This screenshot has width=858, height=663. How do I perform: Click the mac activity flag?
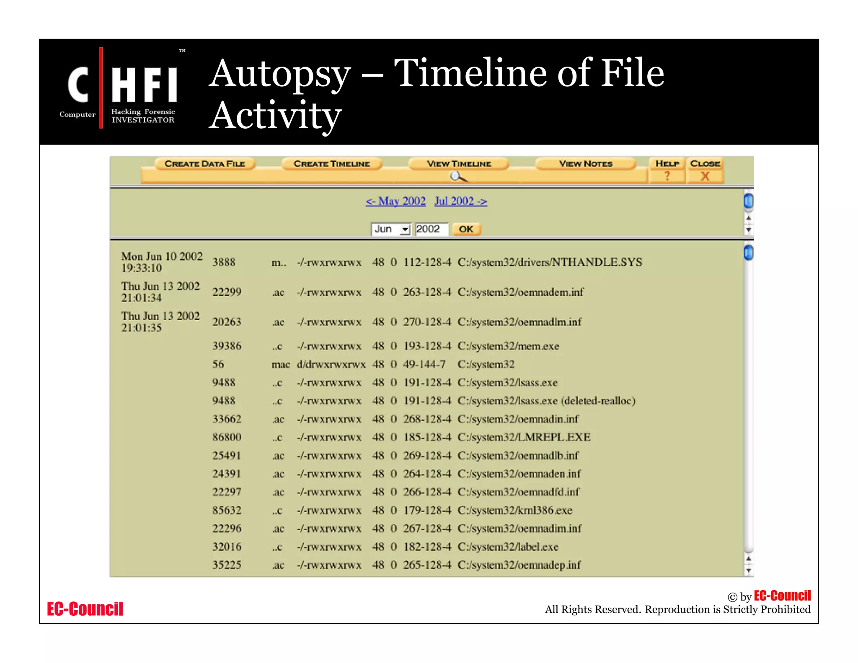(x=281, y=365)
